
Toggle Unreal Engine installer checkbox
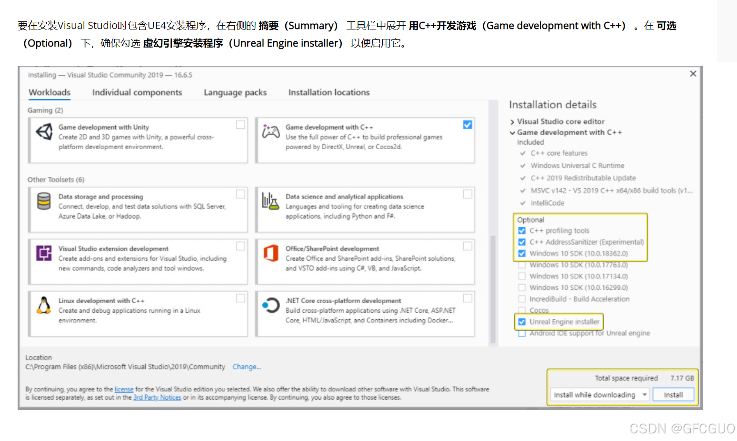click(522, 322)
